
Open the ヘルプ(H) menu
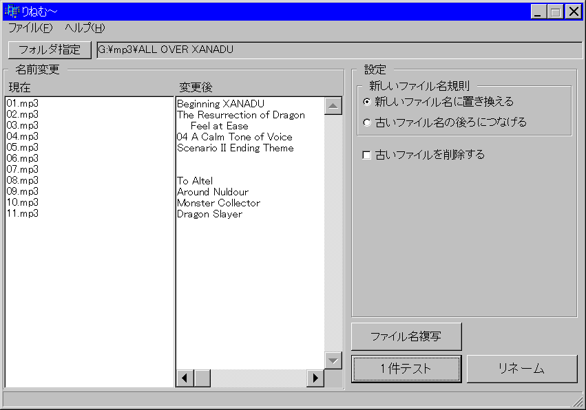pyautogui.click(x=85, y=28)
